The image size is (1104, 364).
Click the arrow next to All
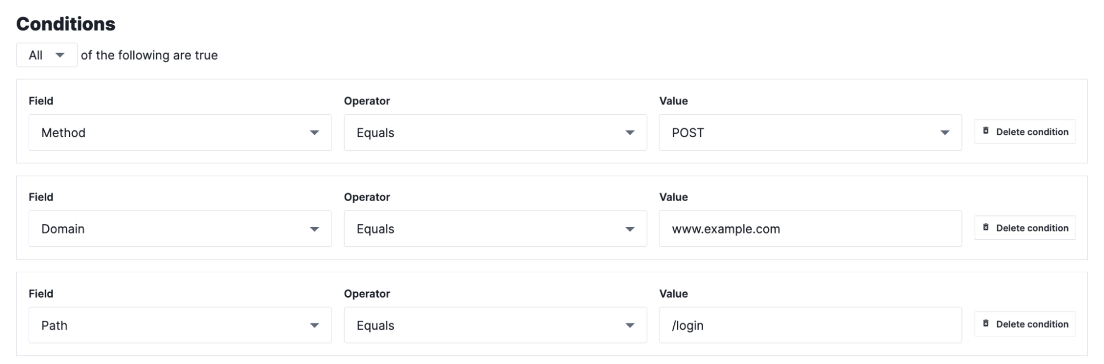[60, 55]
